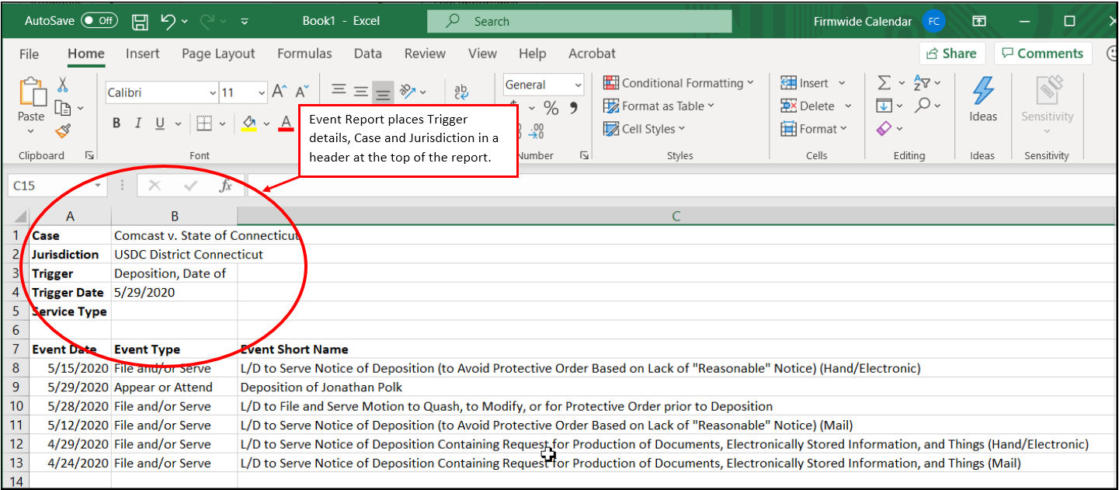Click the AutoSum sigma icon

tap(884, 83)
